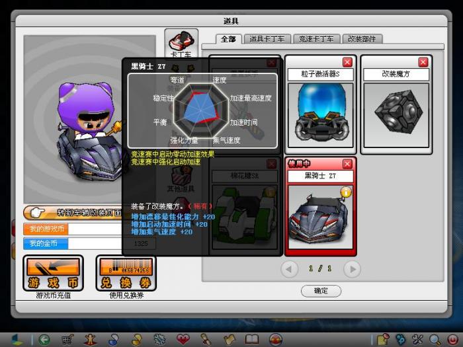Click the radar chart in the tooltip

pos(201,110)
